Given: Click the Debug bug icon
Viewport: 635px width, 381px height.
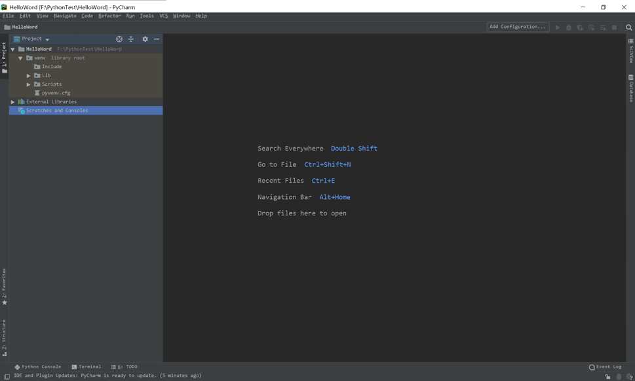Looking at the screenshot, I should 569,27.
